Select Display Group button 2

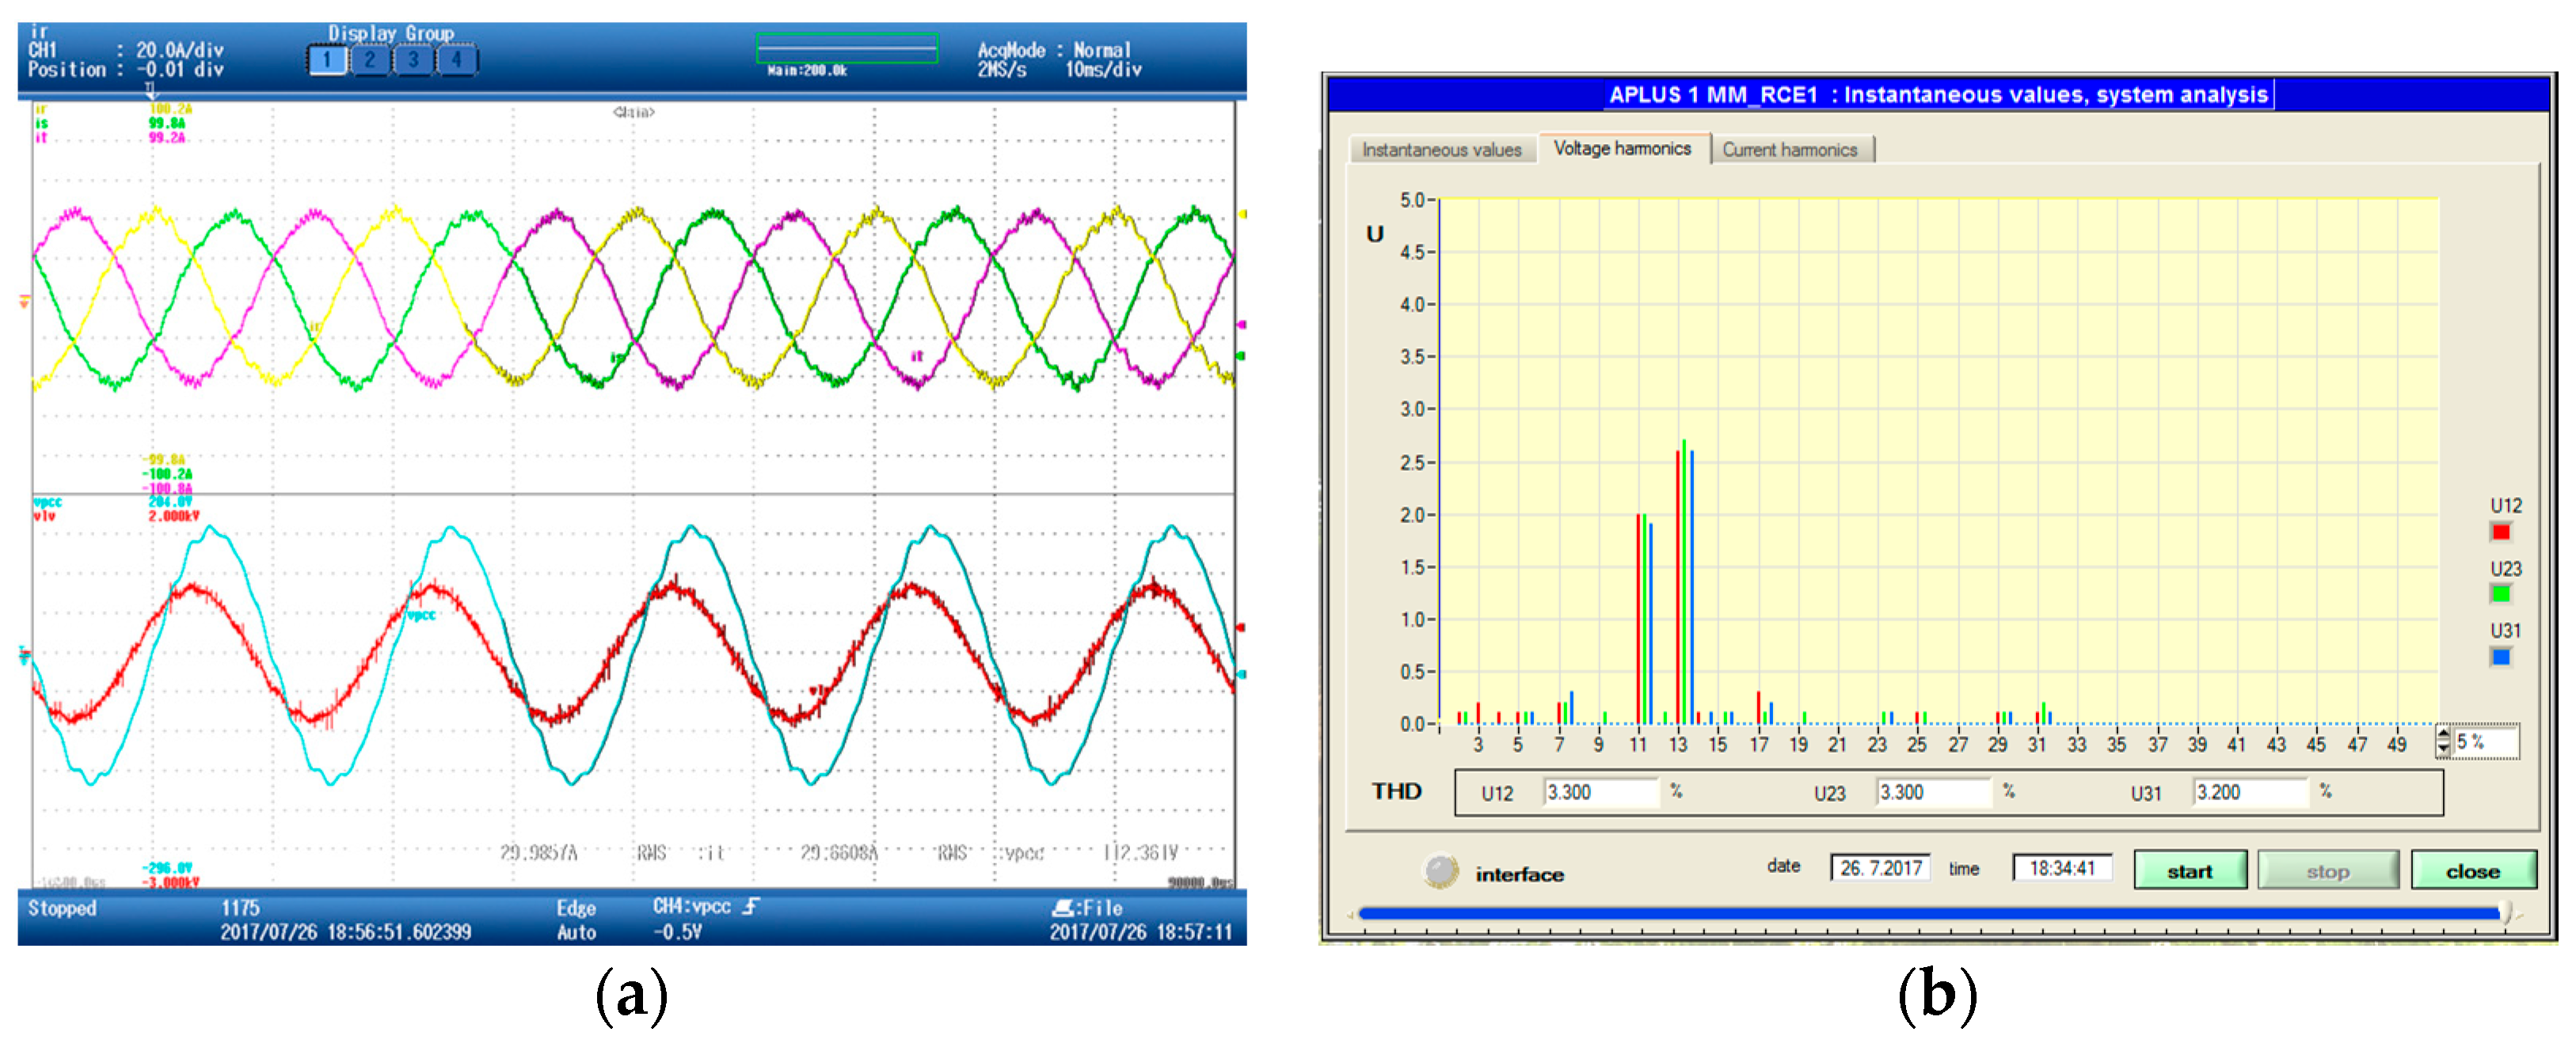(x=370, y=60)
